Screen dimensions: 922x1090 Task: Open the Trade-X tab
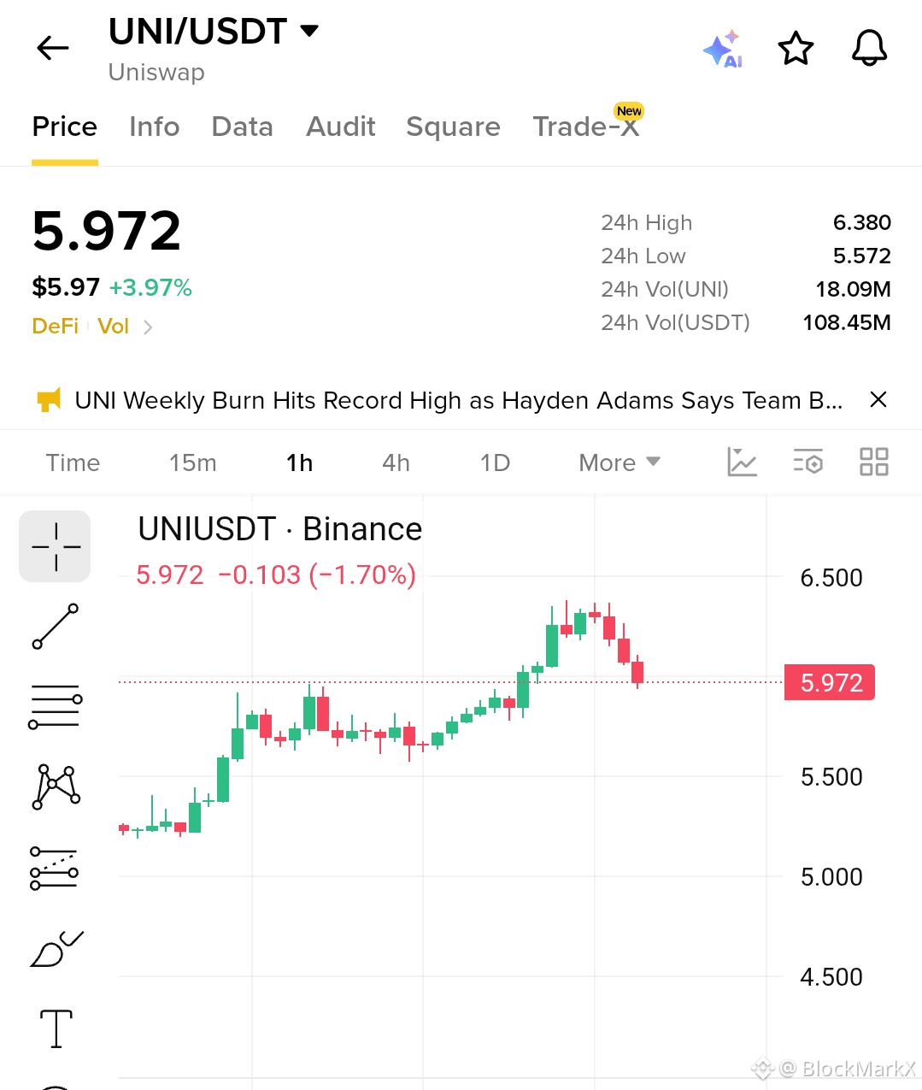pyautogui.click(x=586, y=127)
